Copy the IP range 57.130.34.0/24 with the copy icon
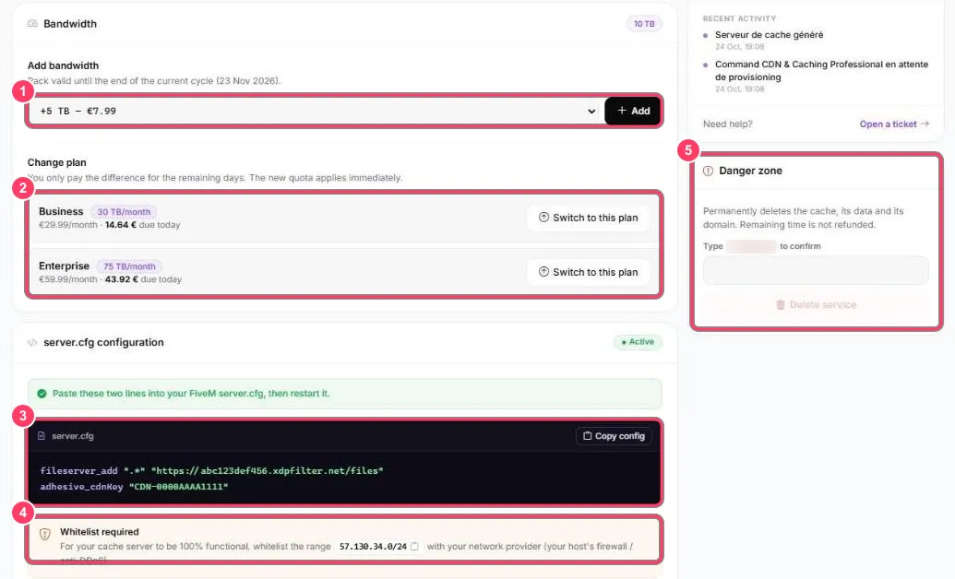Screen dimensions: 955x579 415,546
